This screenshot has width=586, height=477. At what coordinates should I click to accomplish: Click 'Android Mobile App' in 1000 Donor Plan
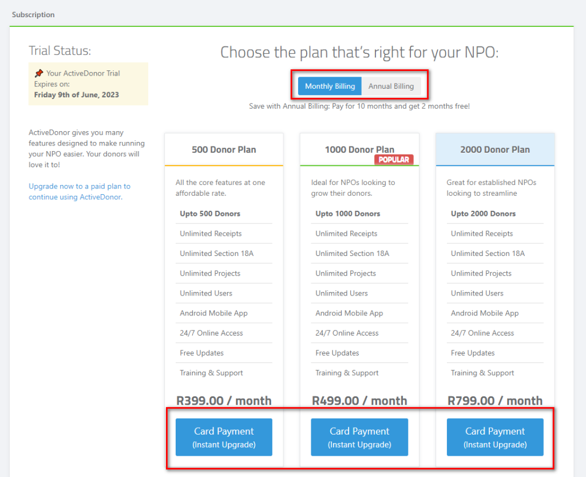click(359, 313)
